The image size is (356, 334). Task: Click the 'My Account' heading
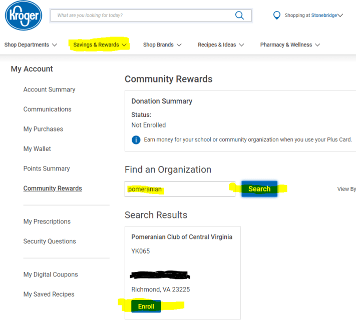pyautogui.click(x=32, y=69)
